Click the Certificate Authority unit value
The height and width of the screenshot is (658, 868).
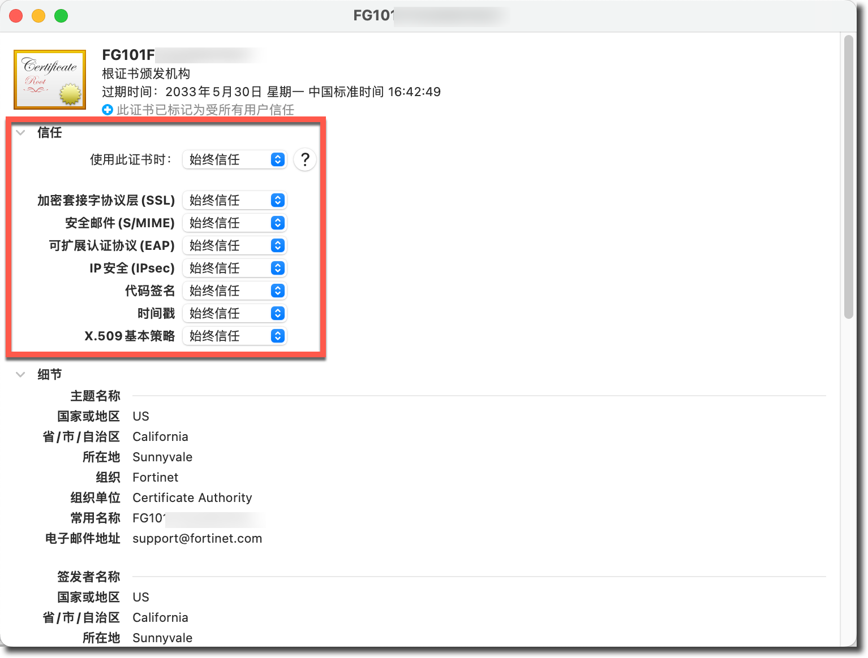click(192, 497)
